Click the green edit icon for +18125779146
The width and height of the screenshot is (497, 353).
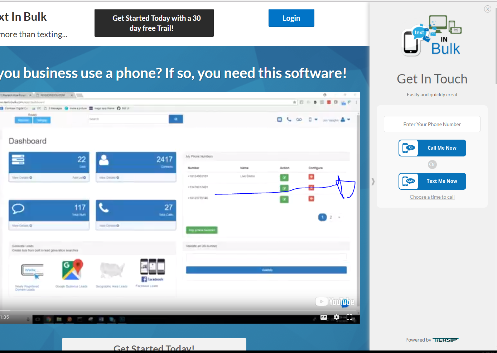point(284,199)
